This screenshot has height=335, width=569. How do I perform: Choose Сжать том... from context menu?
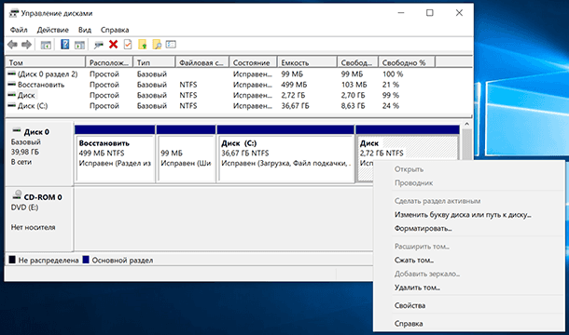(x=414, y=260)
